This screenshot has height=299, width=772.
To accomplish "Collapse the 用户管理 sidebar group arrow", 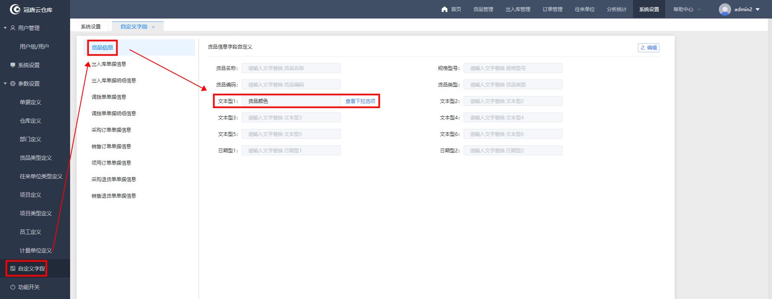I will (5, 28).
